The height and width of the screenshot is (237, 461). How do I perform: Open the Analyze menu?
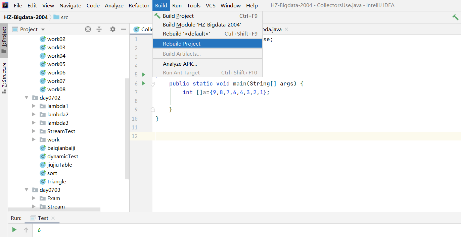coord(114,5)
